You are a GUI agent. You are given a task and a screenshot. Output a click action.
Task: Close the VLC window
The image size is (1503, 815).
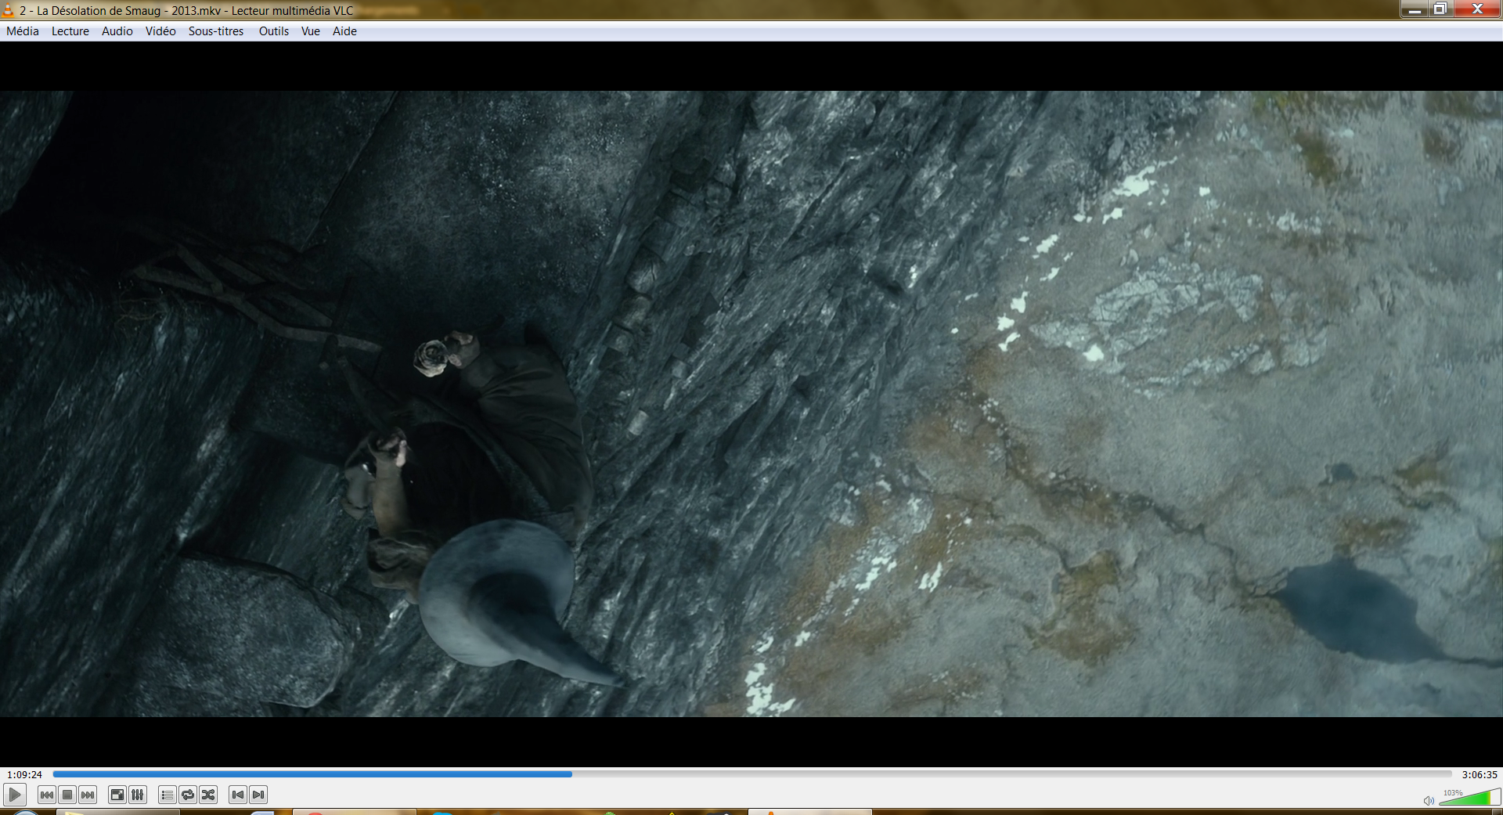click(1478, 9)
